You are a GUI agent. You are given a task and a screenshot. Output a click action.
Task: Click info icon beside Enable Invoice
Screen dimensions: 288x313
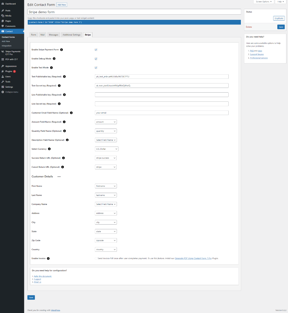tap(48, 258)
